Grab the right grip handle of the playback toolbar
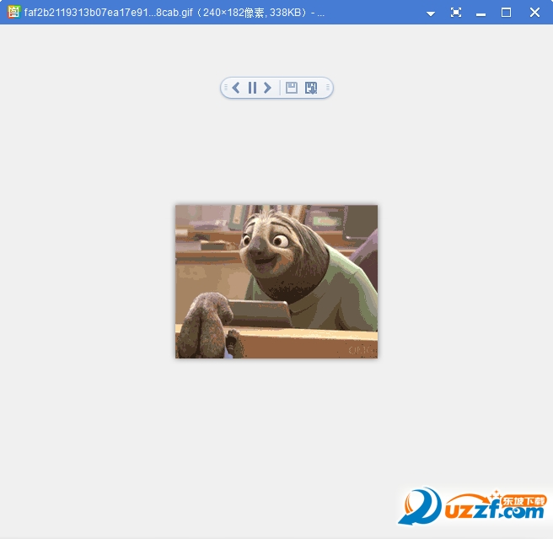553x539 pixels. (x=328, y=87)
